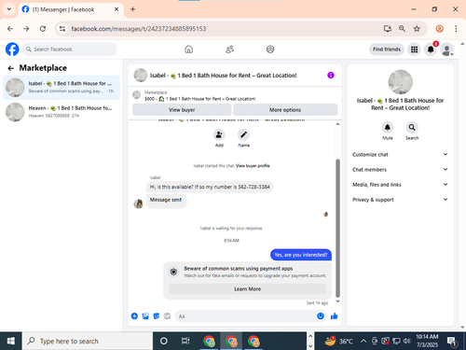This screenshot has width=466, height=350.
Task: Click the Search Facebook field
Action: [x=70, y=49]
